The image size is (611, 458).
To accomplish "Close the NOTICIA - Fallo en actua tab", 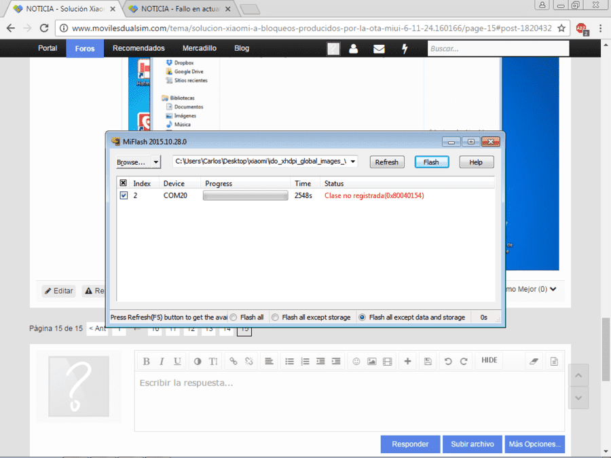I will 228,9.
